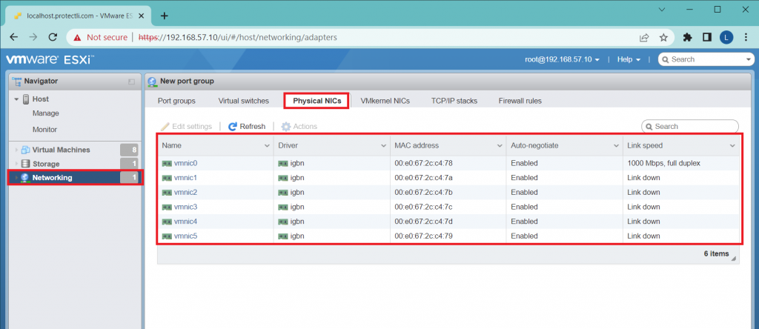Viewport: 759px width, 329px height.
Task: Switch to the TCP/IP stacks tab
Action: click(454, 101)
